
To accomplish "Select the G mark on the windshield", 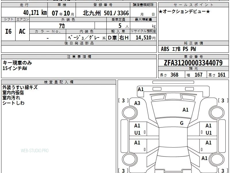I will point(182,123).
